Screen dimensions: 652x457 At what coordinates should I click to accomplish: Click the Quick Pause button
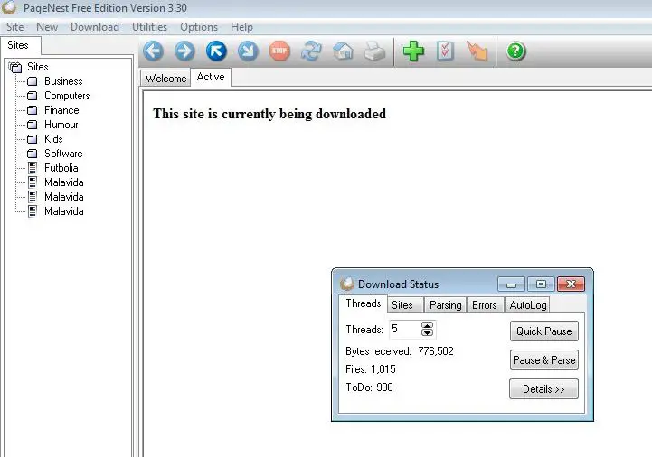click(x=543, y=331)
